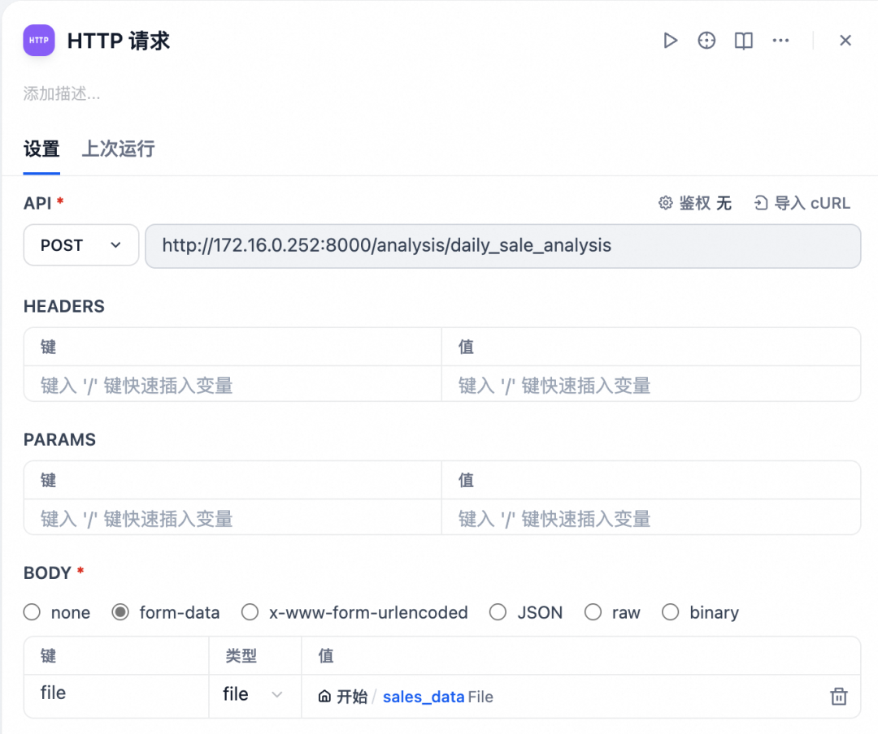
Task: Switch to the 上次运行 tab
Action: (118, 149)
